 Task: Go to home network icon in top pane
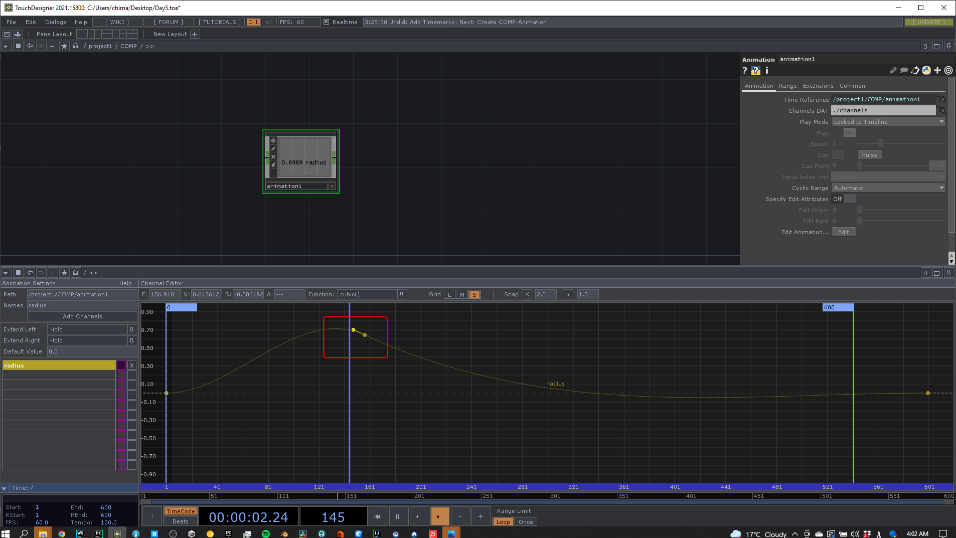coord(76,46)
